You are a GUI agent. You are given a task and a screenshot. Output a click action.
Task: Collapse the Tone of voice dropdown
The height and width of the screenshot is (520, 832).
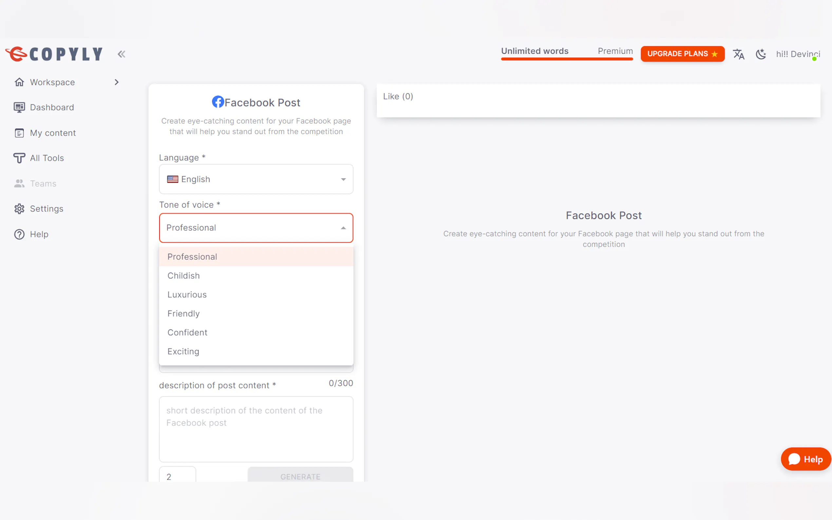click(343, 228)
